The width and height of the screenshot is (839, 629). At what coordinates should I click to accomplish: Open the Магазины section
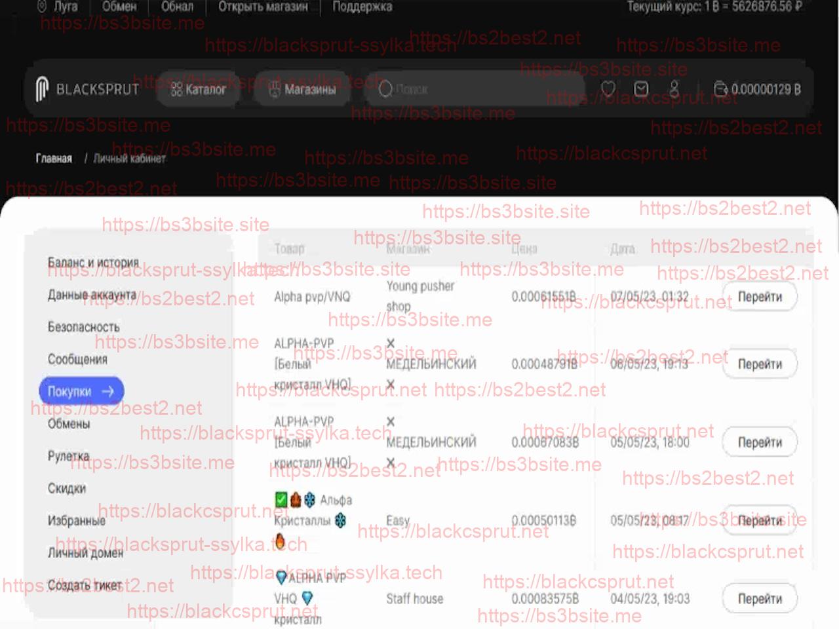(304, 89)
